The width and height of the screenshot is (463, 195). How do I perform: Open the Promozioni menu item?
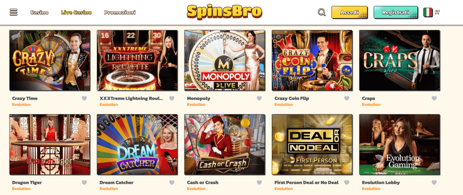(120, 12)
